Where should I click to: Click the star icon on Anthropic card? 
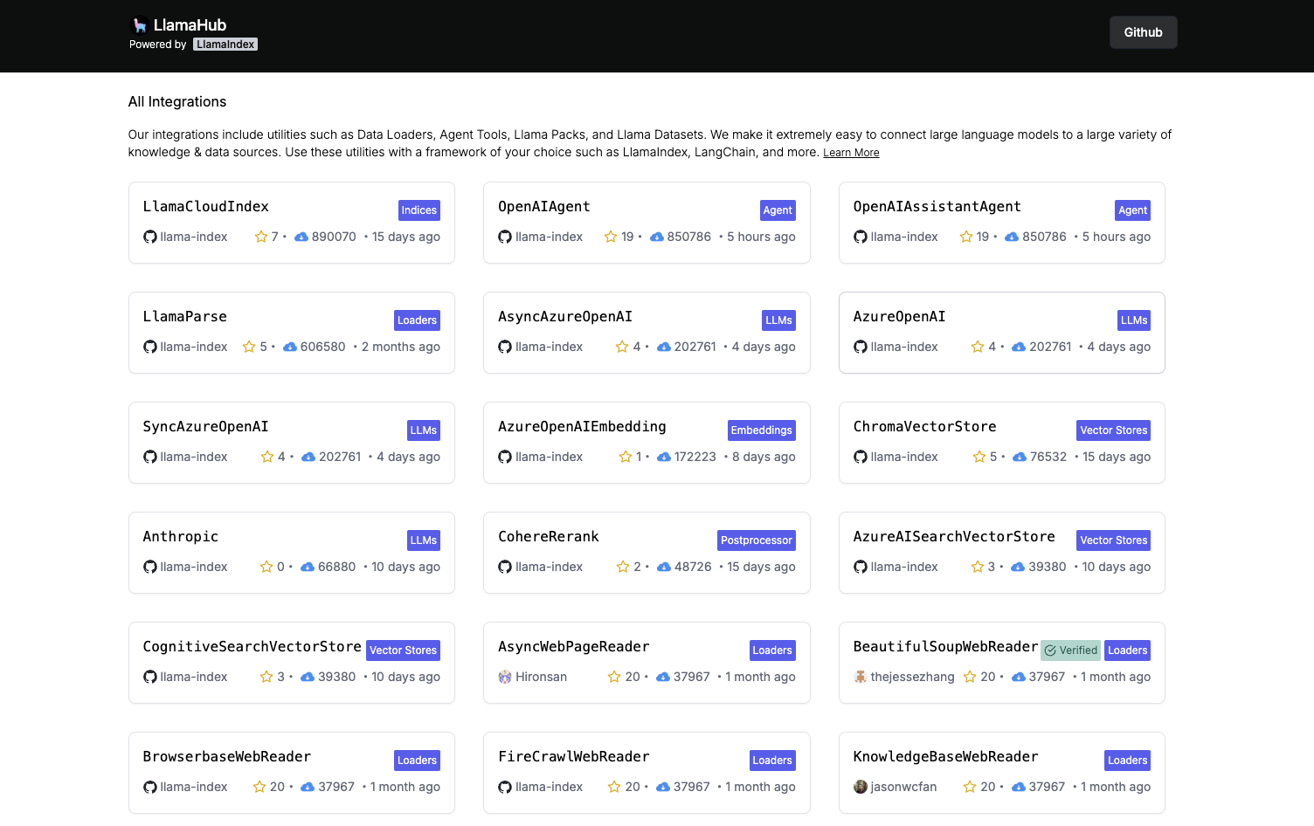click(x=266, y=567)
